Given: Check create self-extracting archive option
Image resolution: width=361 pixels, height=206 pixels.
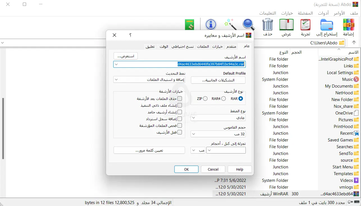Looking at the screenshot, I should click(x=179, y=105).
